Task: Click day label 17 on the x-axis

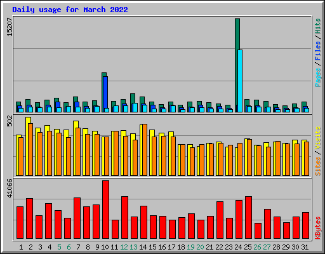Action: point(171,247)
